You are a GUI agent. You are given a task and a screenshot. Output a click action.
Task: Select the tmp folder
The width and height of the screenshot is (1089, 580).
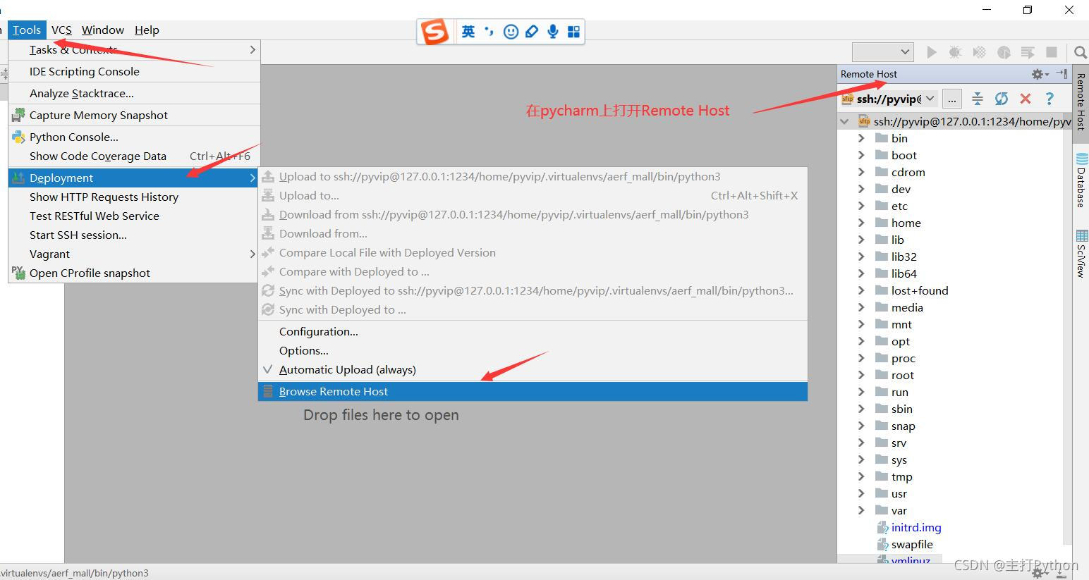901,476
